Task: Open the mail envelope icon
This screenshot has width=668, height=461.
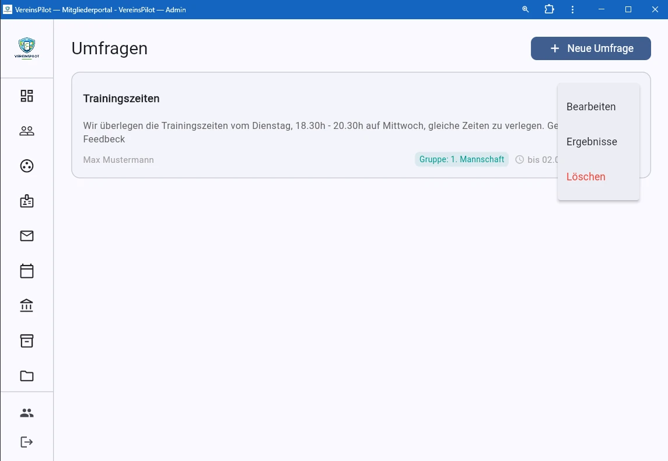Action: point(26,236)
